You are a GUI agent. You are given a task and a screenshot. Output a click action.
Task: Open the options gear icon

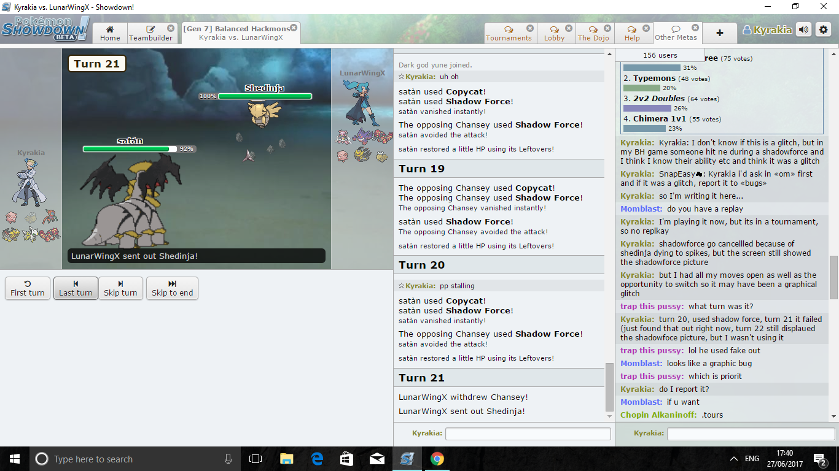pos(822,29)
